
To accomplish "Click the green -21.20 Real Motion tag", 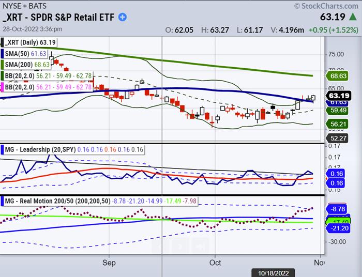I will coord(338,227).
